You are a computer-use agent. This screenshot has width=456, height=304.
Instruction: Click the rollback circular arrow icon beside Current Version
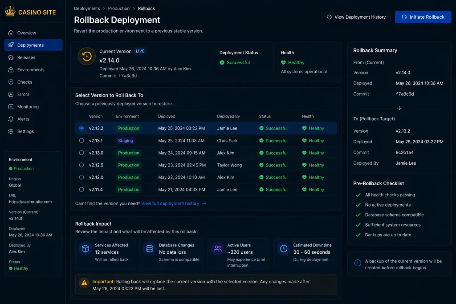point(87,56)
